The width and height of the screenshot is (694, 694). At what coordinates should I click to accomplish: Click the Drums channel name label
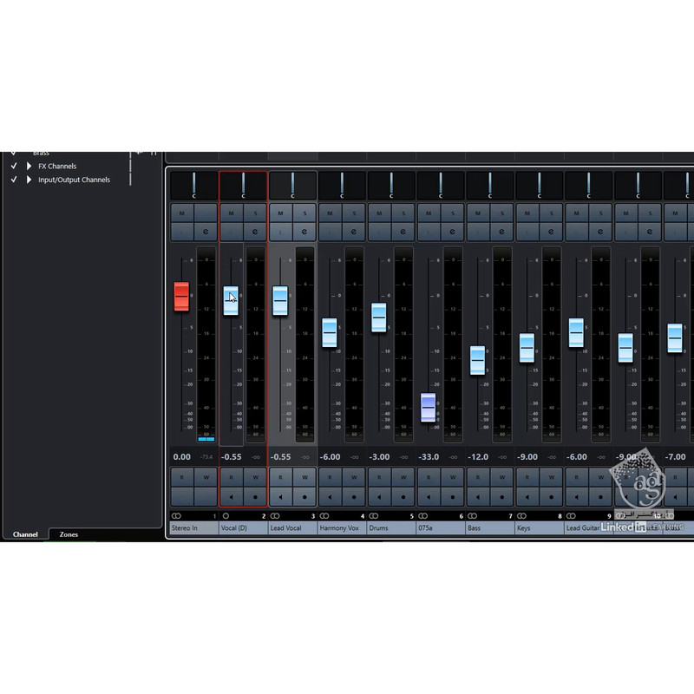pos(379,527)
